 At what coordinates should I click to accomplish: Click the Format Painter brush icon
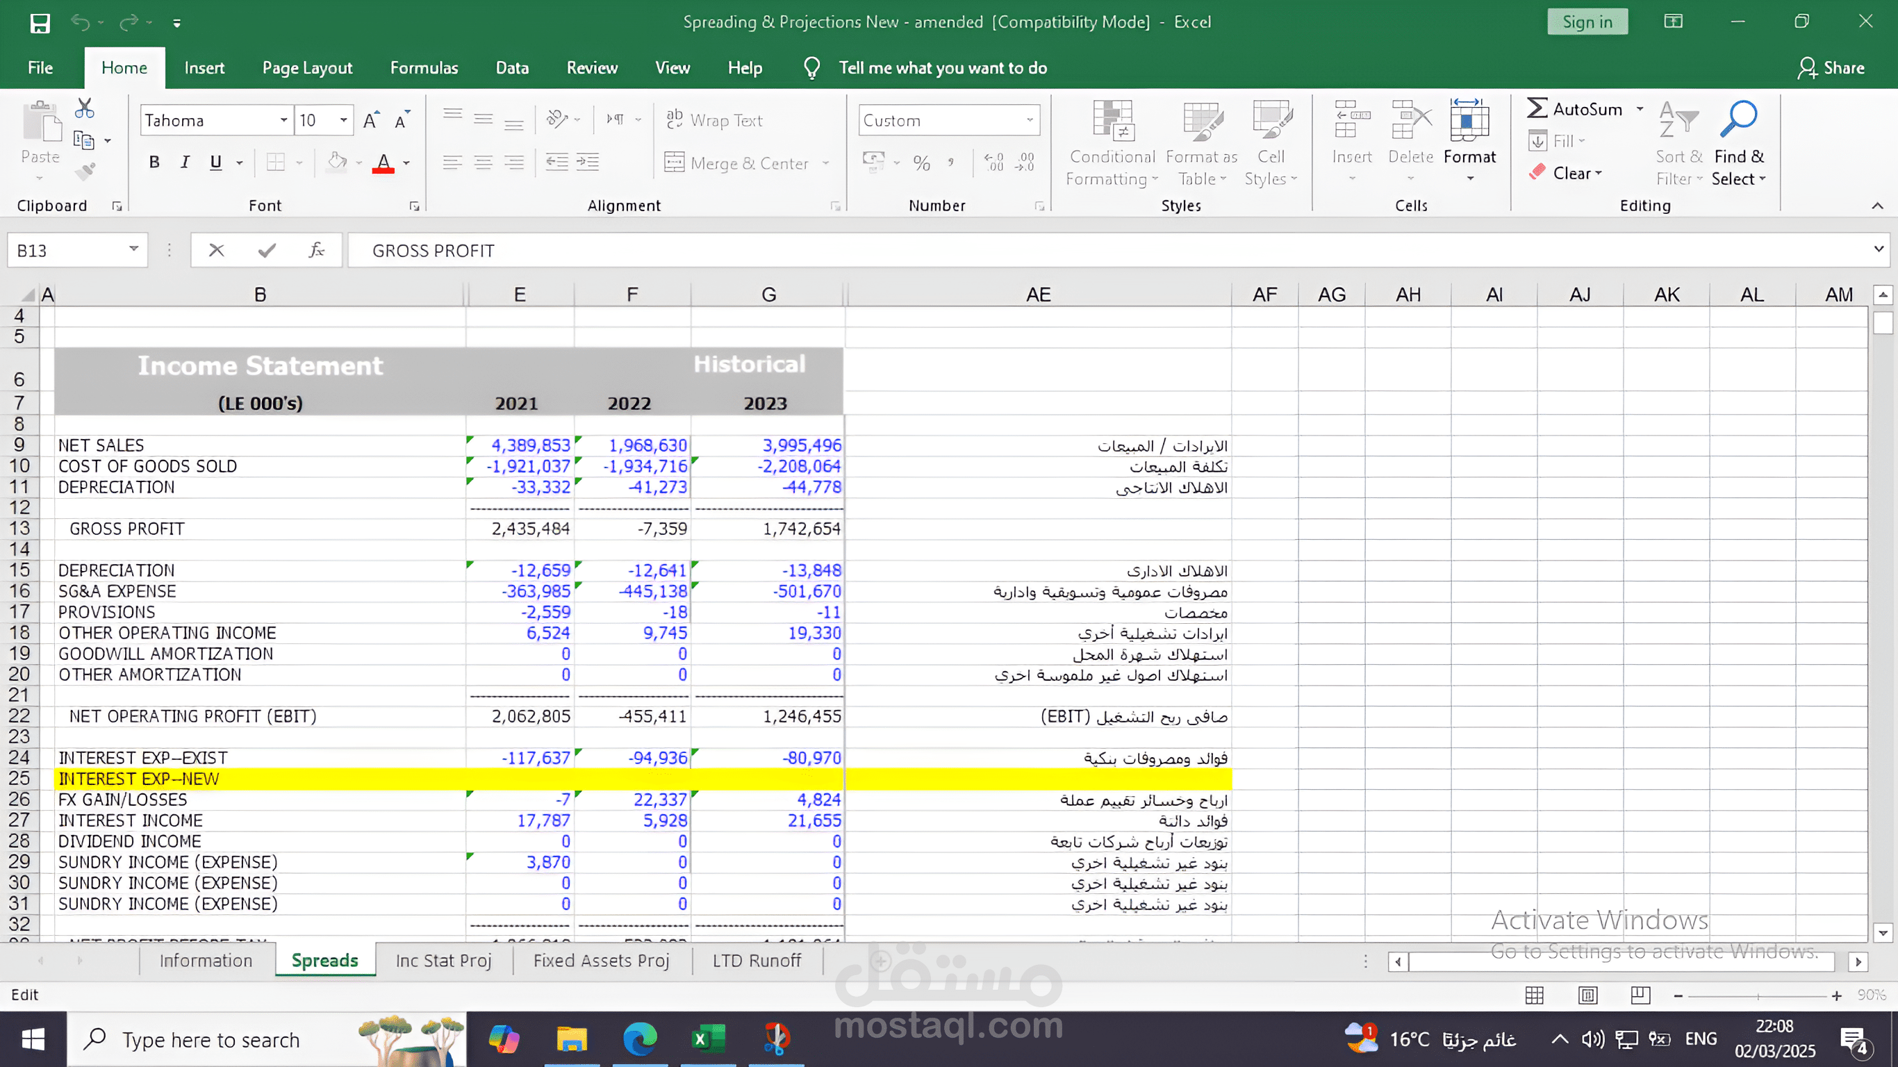point(85,172)
